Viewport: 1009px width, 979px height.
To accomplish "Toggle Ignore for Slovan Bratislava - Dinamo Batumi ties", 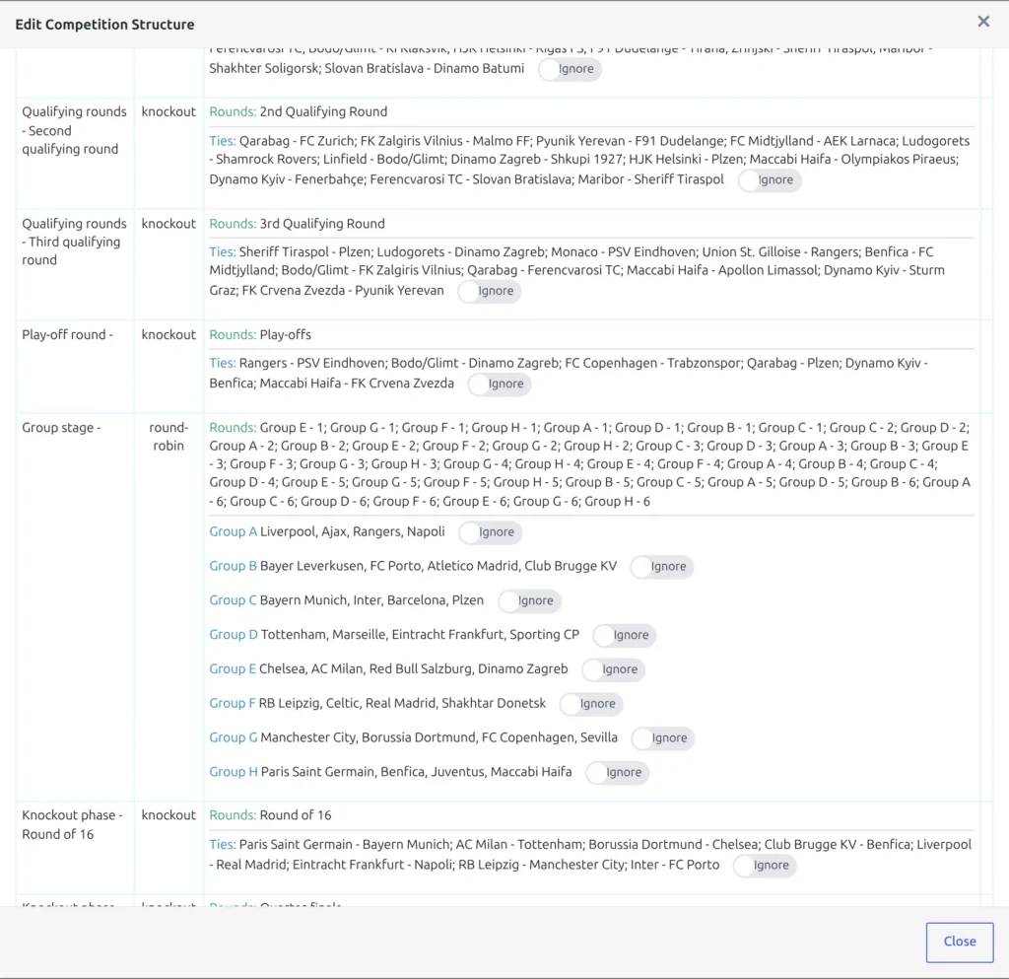I will 570,69.
